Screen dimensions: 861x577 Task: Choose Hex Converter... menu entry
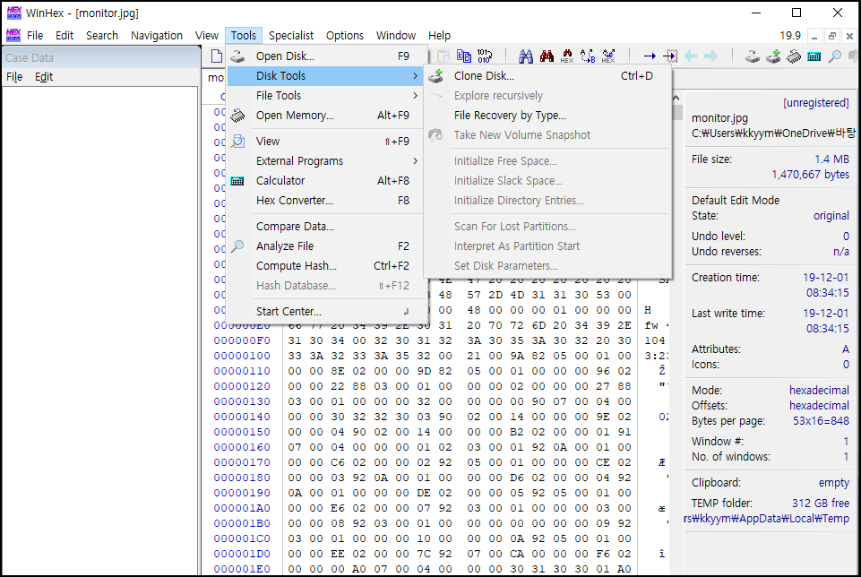point(324,201)
